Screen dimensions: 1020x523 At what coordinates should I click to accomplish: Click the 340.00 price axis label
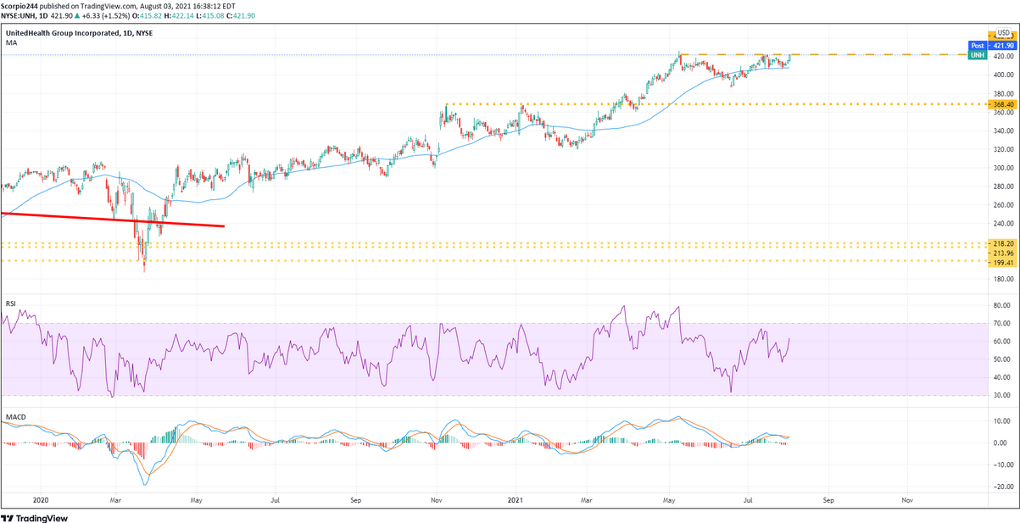pyautogui.click(x=1005, y=131)
